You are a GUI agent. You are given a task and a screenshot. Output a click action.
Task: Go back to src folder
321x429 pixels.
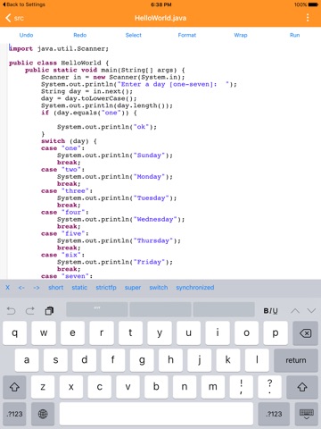(x=14, y=18)
